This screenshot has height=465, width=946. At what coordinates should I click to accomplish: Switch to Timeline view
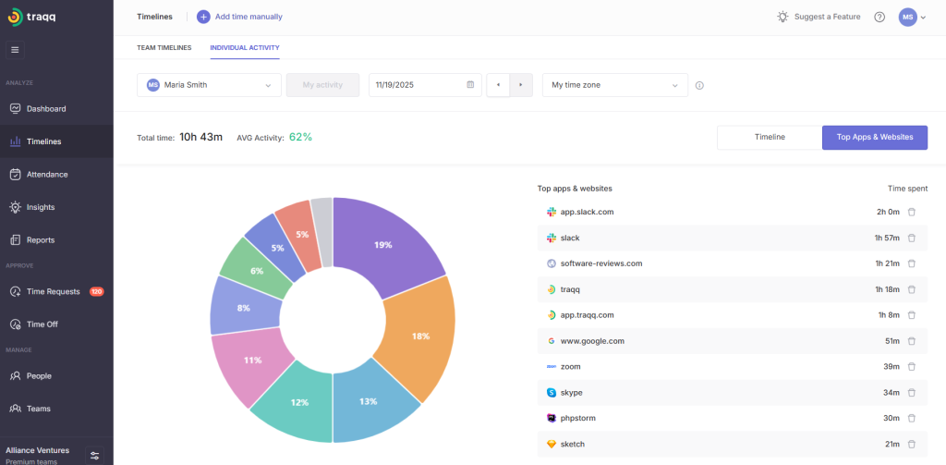coord(769,137)
